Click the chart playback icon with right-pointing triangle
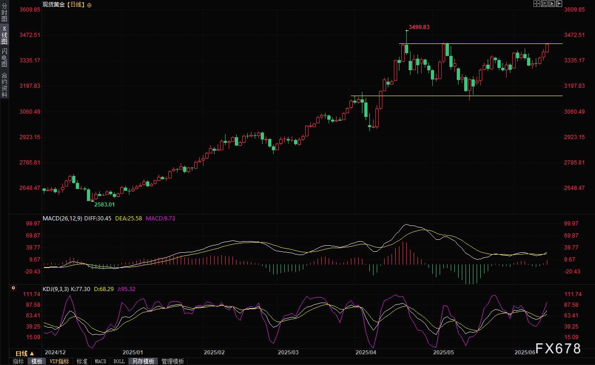 click(552, 4)
